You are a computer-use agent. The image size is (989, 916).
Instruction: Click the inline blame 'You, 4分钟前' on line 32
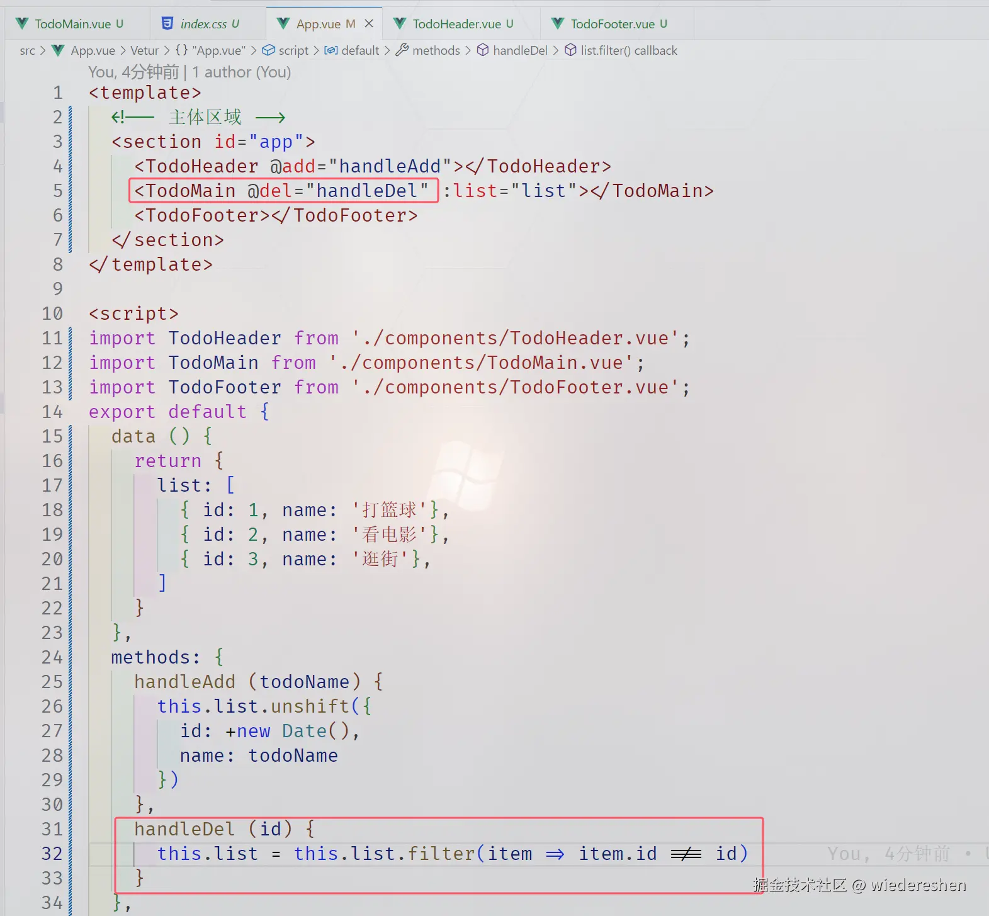coord(889,854)
